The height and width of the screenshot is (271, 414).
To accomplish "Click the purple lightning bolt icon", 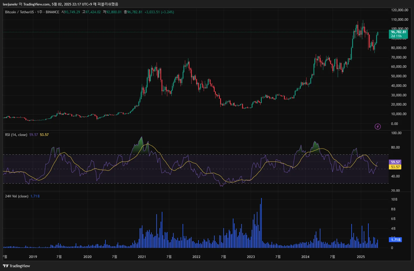I will (378, 126).
